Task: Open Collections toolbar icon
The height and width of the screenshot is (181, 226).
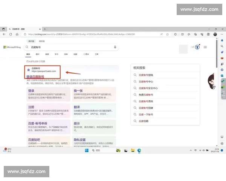Action: (195, 34)
